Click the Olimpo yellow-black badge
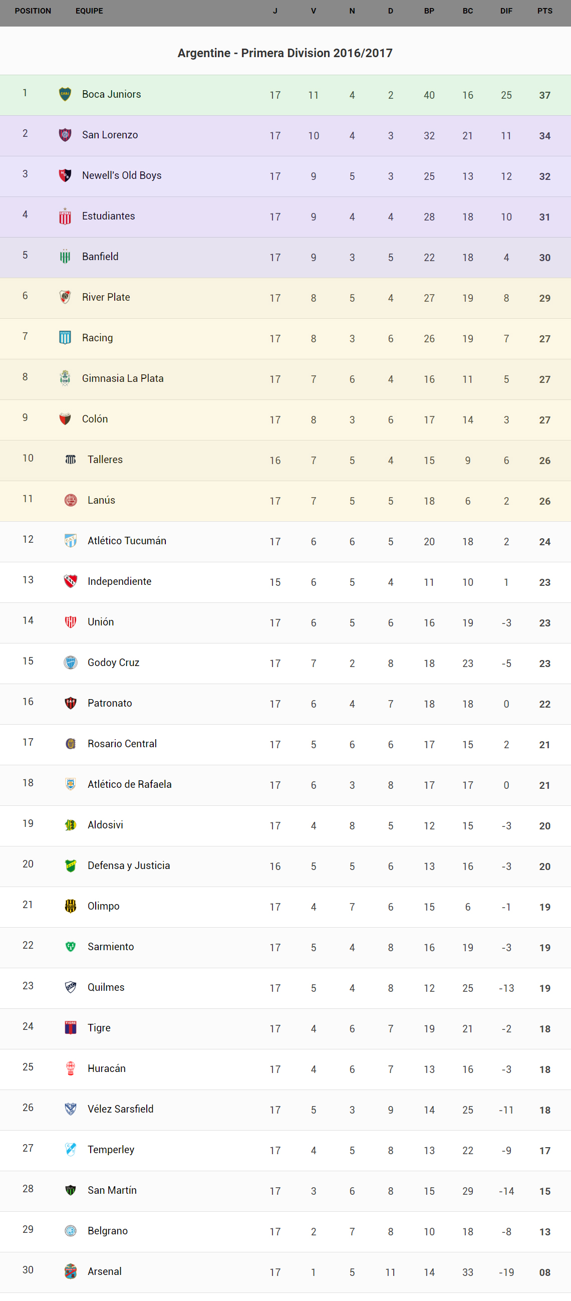This screenshot has width=571, height=1301. point(71,906)
